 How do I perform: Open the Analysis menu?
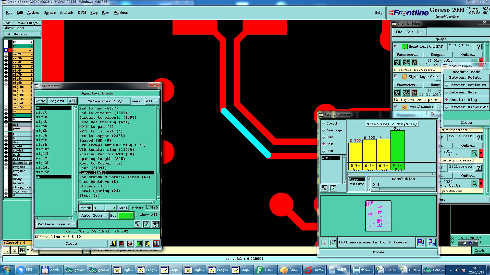tap(66, 12)
